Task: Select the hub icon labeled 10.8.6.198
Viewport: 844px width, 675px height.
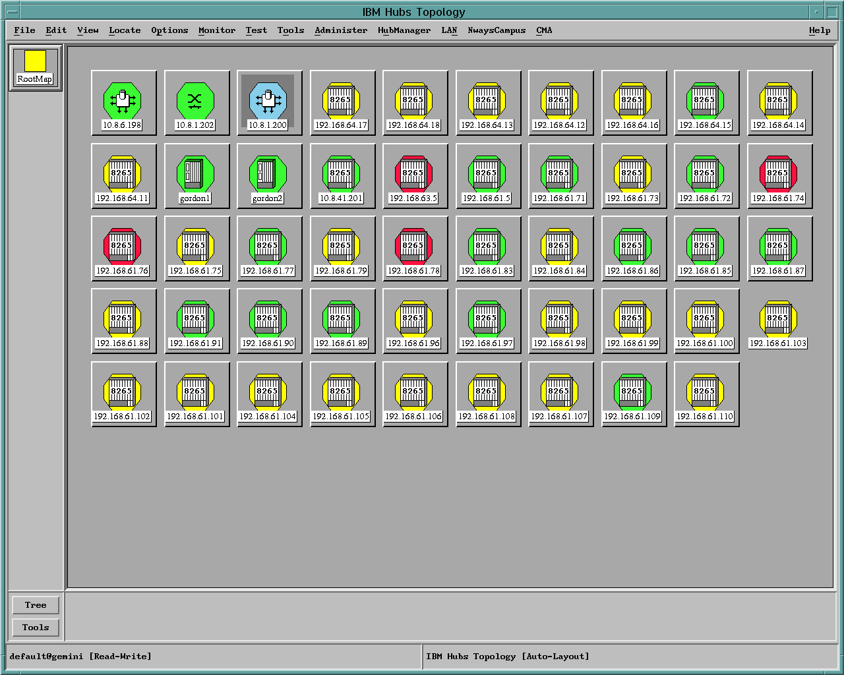Action: (x=123, y=100)
